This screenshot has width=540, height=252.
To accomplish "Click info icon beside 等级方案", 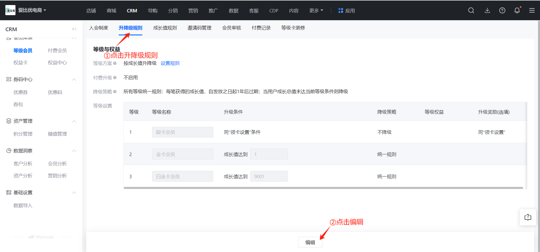I will pos(115,63).
